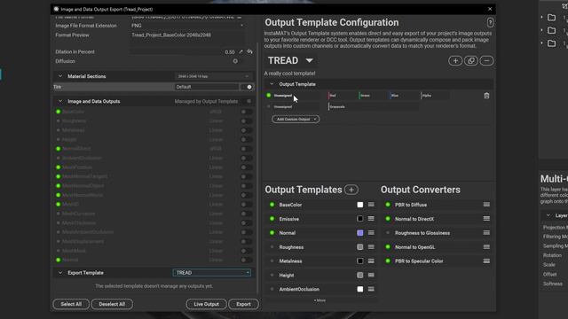Toggle the green status dot for BaseColor template
This screenshot has width=568, height=319.
coord(272,205)
